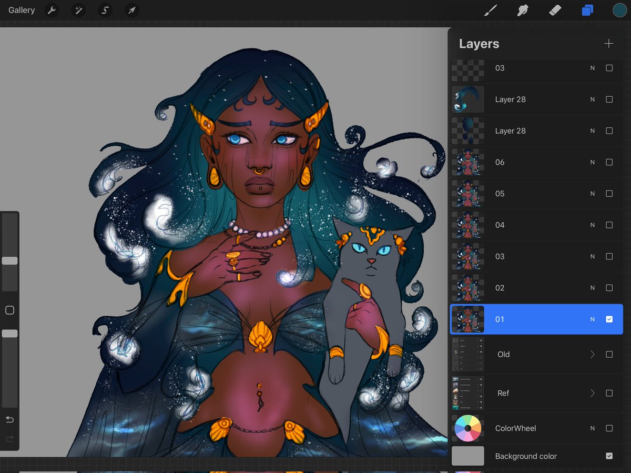Open the Actions menu wrench icon
The image size is (631, 473).
pos(52,10)
